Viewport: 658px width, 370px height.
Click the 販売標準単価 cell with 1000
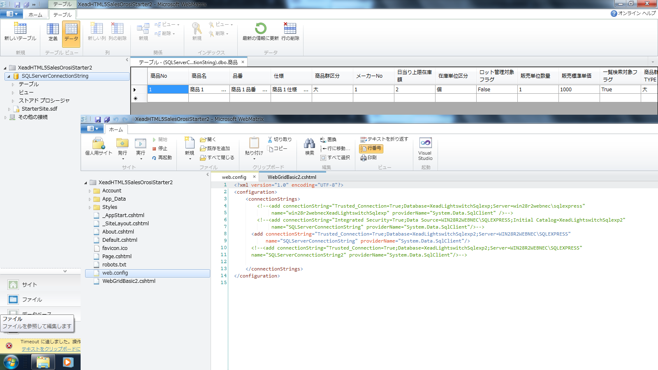579,89
